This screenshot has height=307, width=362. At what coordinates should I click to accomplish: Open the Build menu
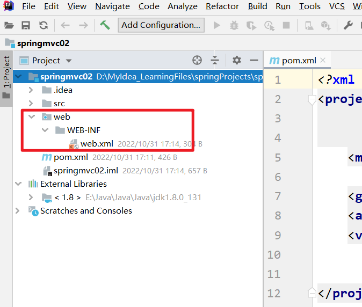click(x=257, y=6)
